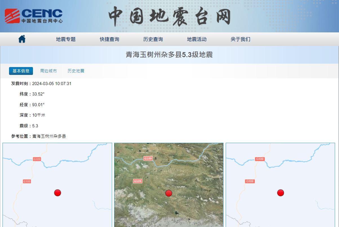Image resolution: width=339 pixels, height=227 pixels.
Task: Click the red epicenter marker on the satellite map
Action: [169, 193]
